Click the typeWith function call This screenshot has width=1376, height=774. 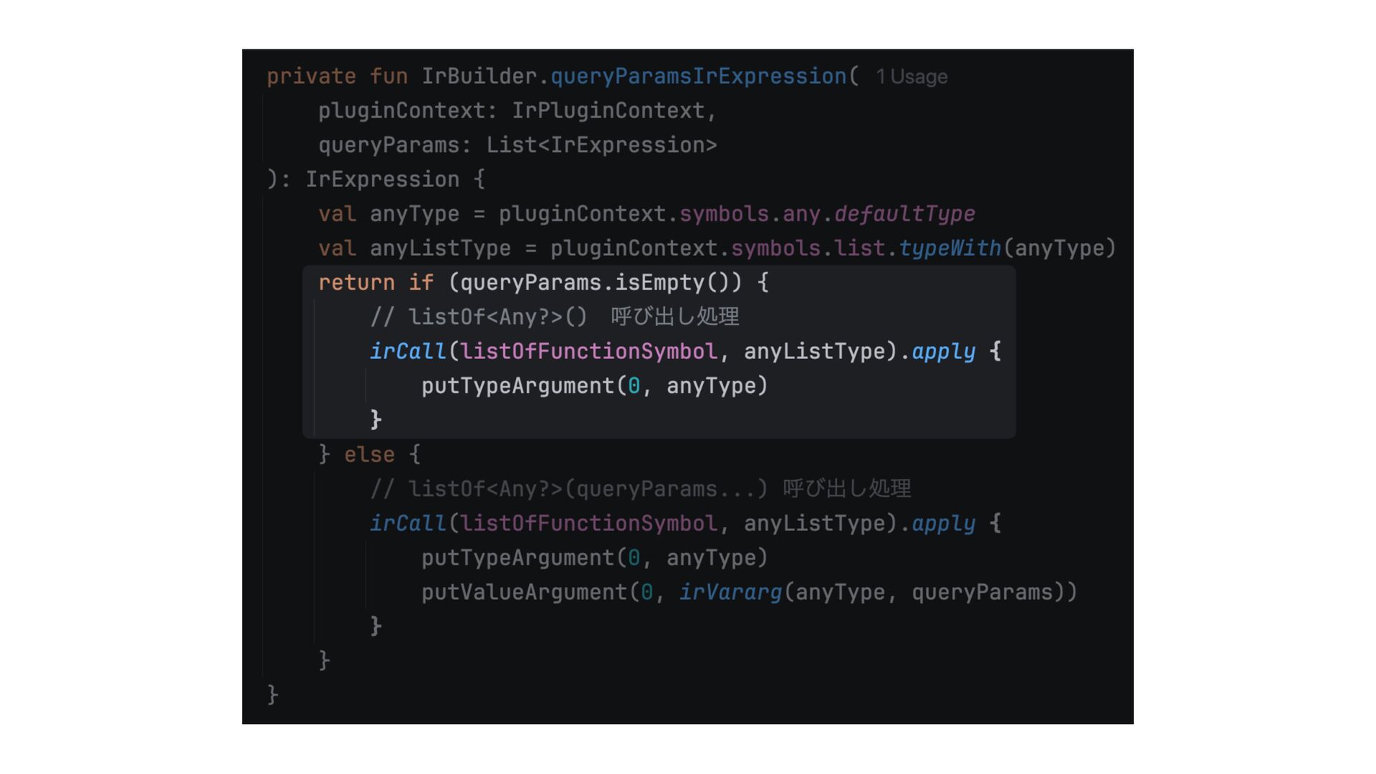(950, 248)
